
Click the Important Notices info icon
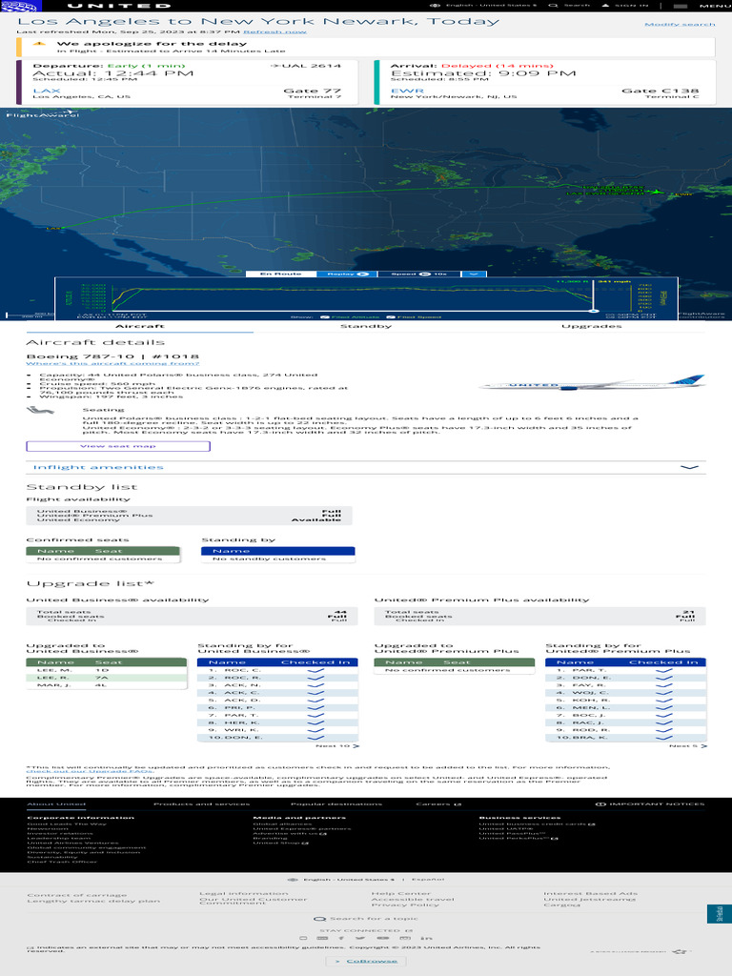tap(600, 804)
